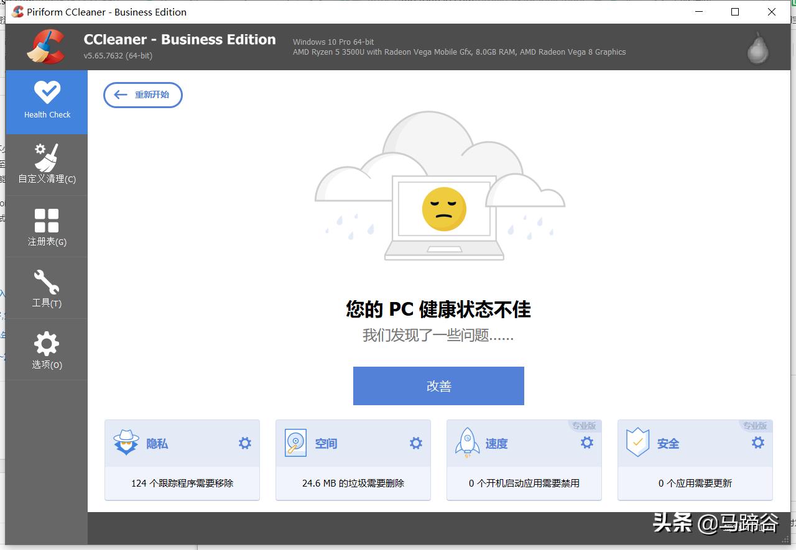The width and height of the screenshot is (796, 550).
Task: Open the 工具 (Tools) section
Action: (46, 287)
